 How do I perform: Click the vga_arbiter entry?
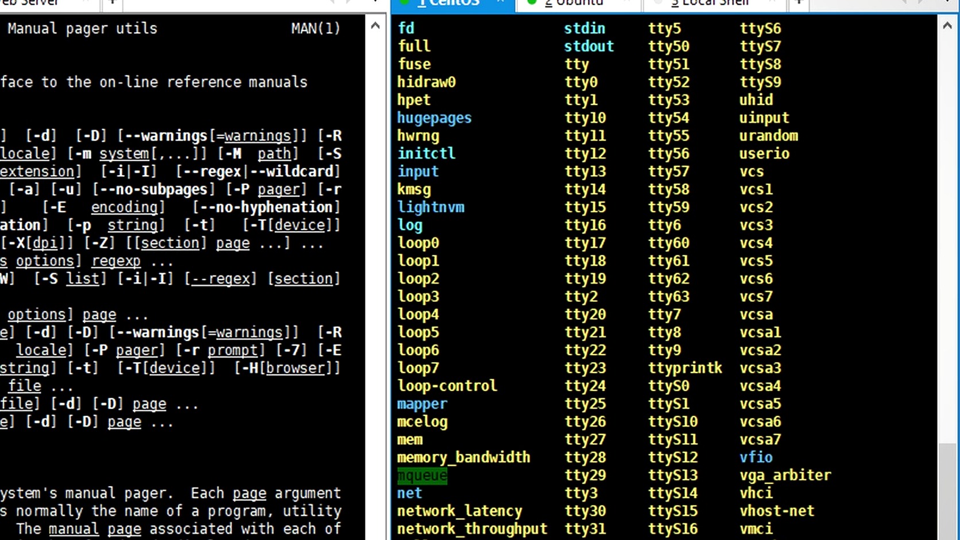[x=785, y=476]
